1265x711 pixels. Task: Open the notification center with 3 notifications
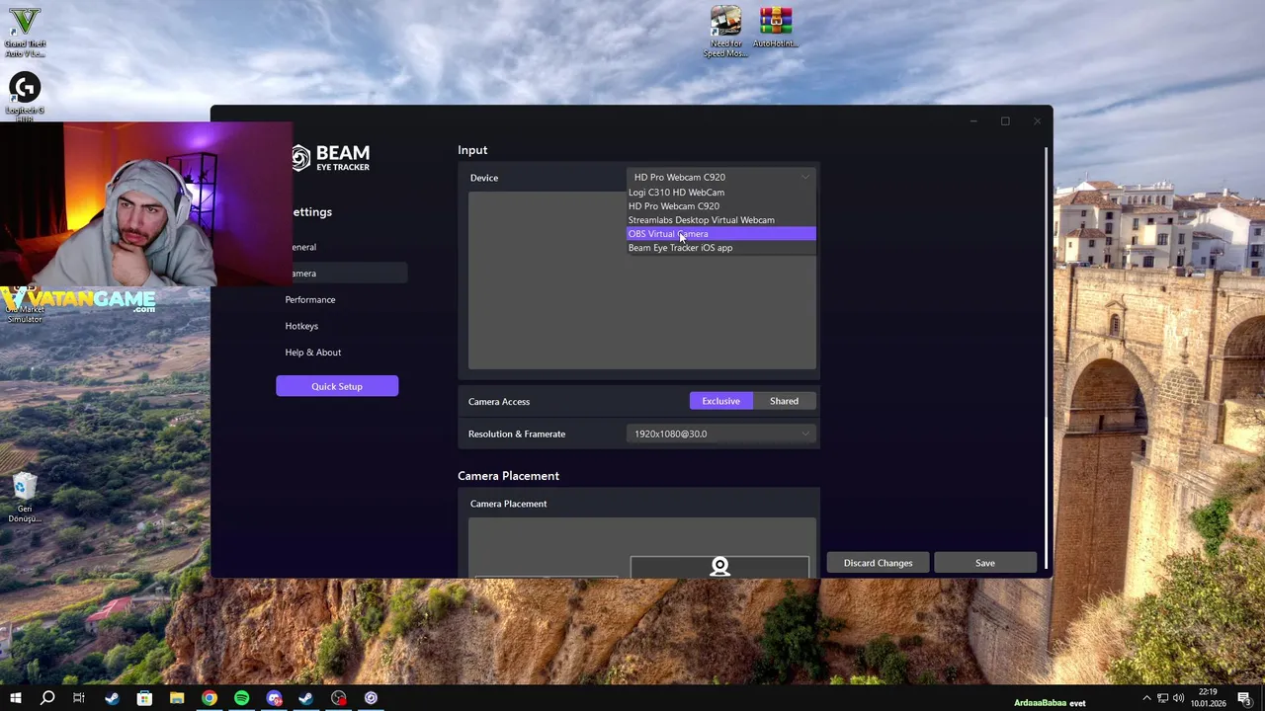tap(1244, 698)
